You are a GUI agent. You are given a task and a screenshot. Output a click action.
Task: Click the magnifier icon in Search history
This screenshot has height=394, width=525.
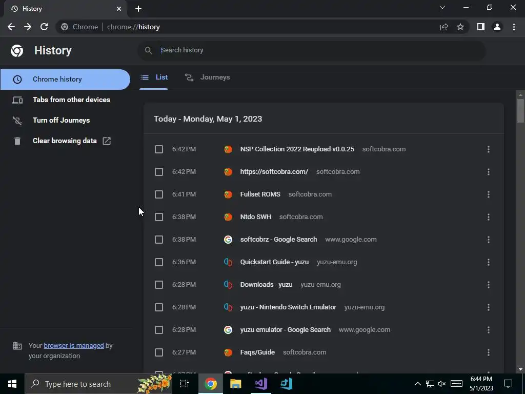(x=148, y=50)
